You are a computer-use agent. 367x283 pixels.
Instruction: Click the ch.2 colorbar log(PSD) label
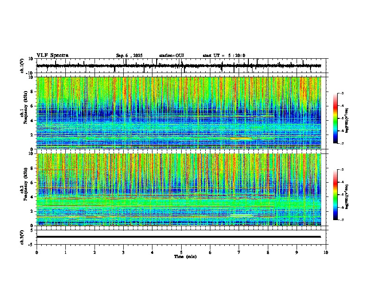[347, 197]
